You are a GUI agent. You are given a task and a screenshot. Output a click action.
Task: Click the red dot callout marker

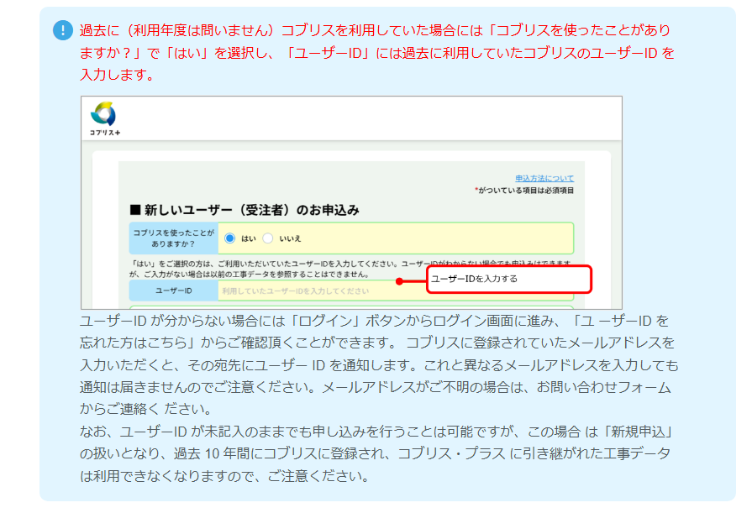[x=400, y=281]
